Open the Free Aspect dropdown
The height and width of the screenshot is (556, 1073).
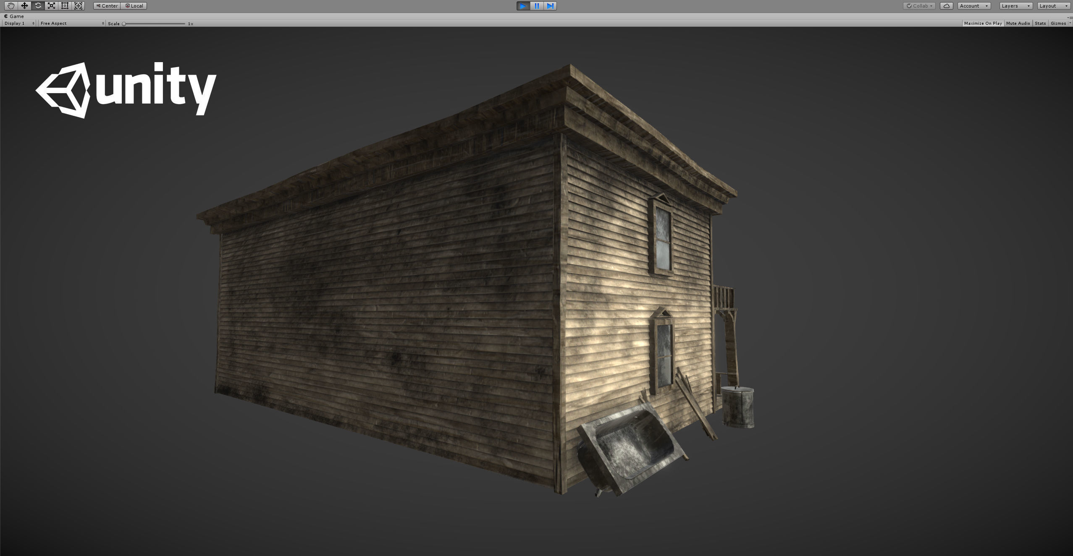(72, 23)
